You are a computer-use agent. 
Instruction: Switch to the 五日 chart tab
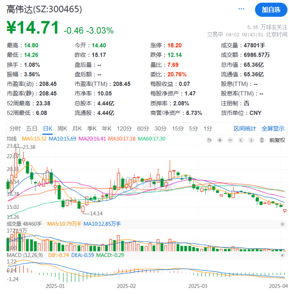point(31,129)
